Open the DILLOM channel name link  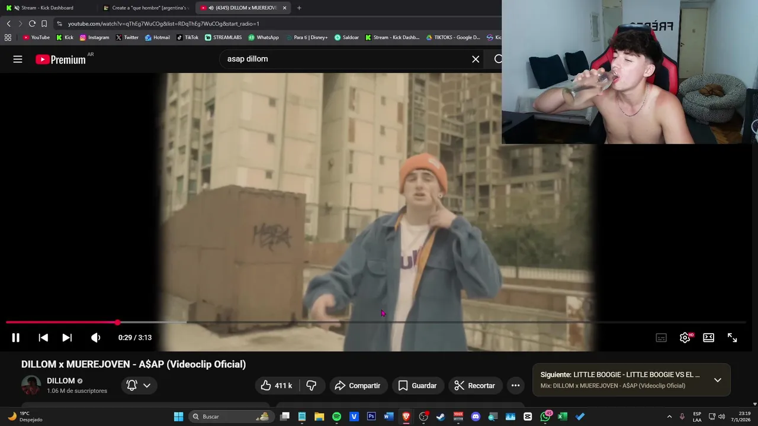(61, 380)
